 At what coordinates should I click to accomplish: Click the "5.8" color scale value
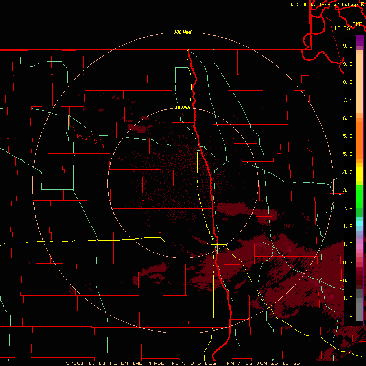(348, 136)
